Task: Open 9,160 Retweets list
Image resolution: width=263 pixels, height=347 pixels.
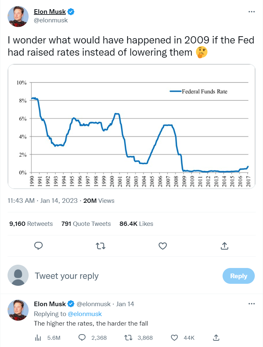Action: (x=31, y=224)
